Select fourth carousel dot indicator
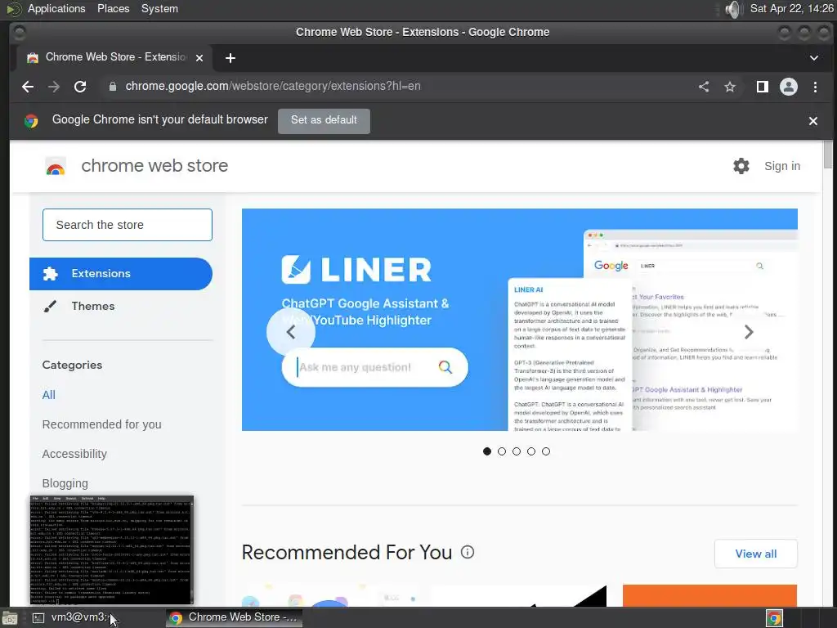 click(531, 451)
